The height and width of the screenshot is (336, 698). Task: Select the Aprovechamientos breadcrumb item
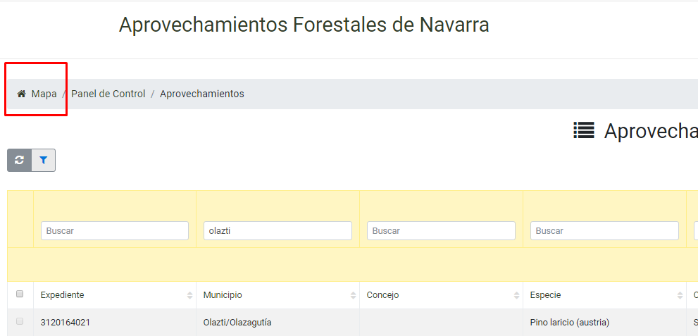point(202,94)
